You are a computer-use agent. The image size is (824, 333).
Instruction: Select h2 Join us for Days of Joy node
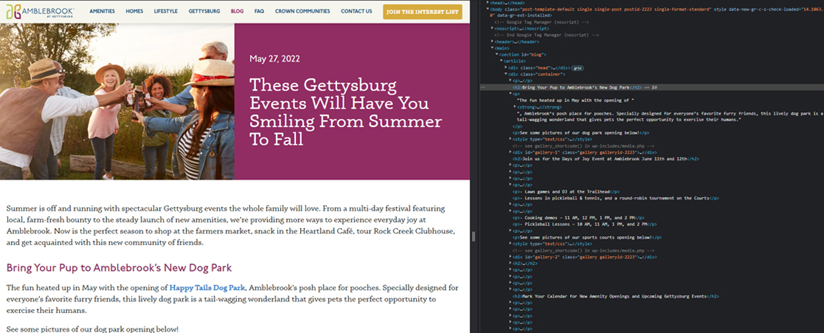point(605,159)
